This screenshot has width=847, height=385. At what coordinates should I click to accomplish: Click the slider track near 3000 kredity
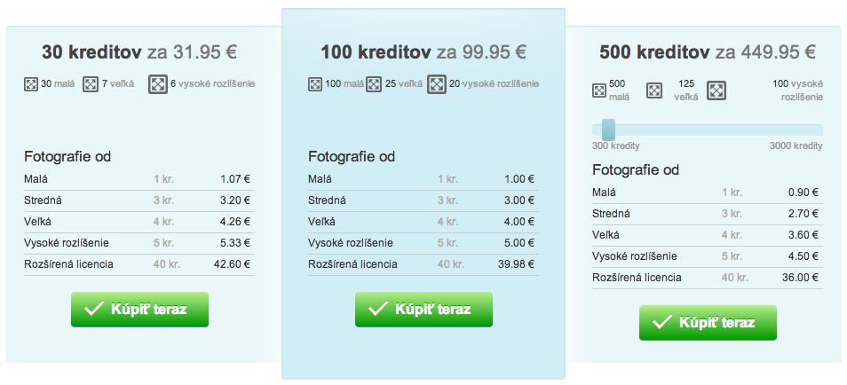click(811, 130)
